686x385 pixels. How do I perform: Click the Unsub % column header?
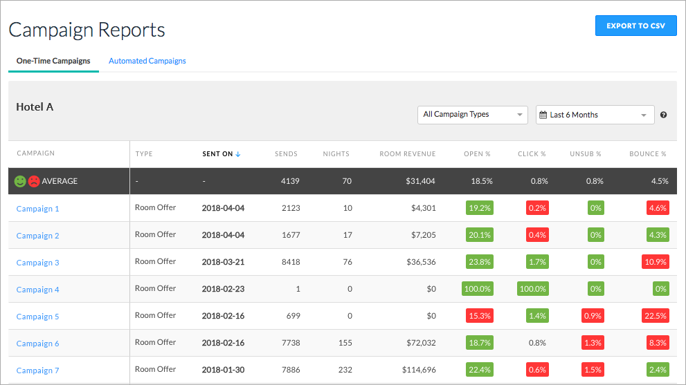coord(586,154)
